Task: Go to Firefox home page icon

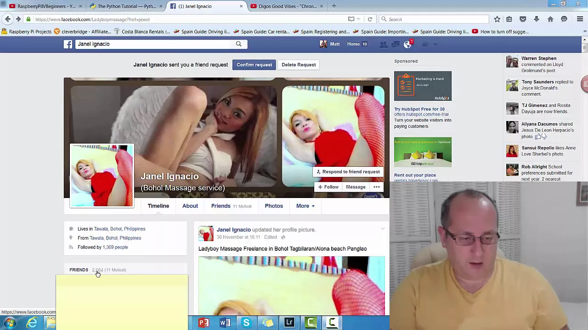Action: pyautogui.click(x=550, y=19)
